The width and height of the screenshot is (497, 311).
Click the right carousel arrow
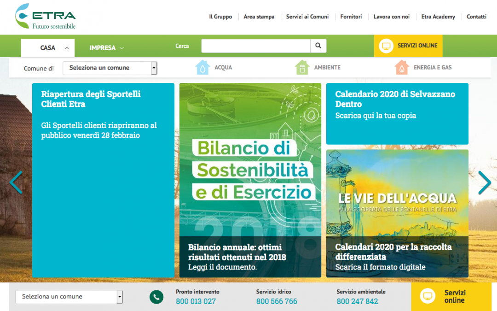click(485, 182)
